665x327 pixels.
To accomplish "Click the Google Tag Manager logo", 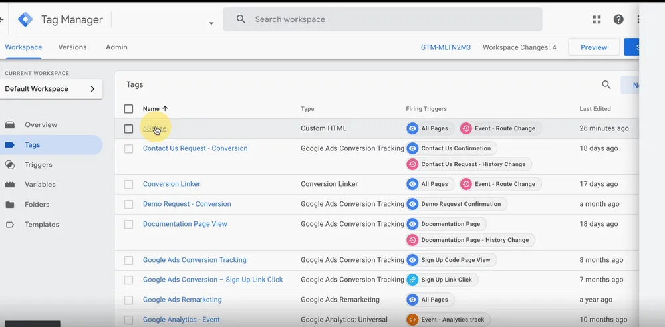I will click(x=25, y=19).
